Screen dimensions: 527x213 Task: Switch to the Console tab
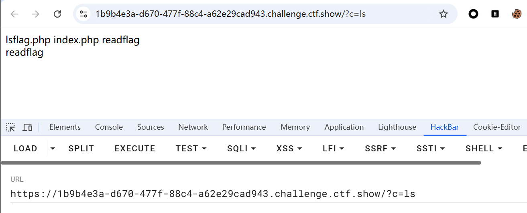click(x=109, y=127)
